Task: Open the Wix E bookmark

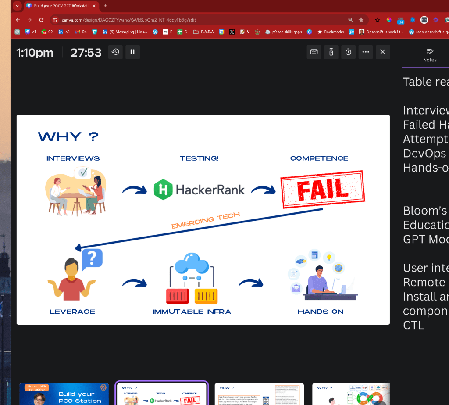Action: point(168,32)
